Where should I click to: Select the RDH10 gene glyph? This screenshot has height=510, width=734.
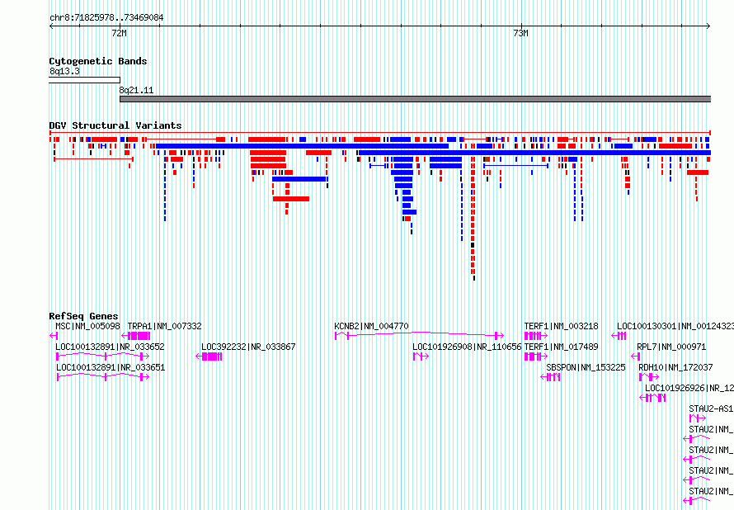pos(649,377)
